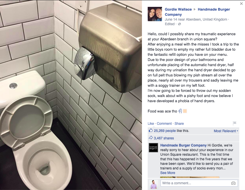Close the photo viewer with X

point(241,4)
